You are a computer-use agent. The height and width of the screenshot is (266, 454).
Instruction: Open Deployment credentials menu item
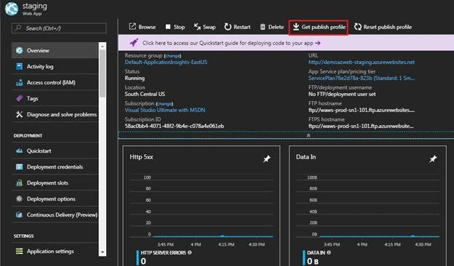click(55, 167)
